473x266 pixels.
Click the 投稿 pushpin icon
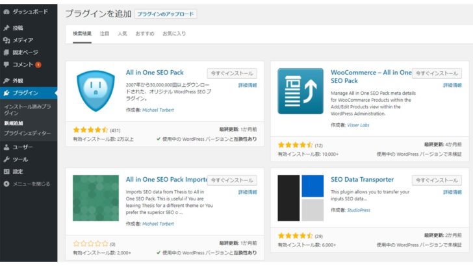point(6,28)
